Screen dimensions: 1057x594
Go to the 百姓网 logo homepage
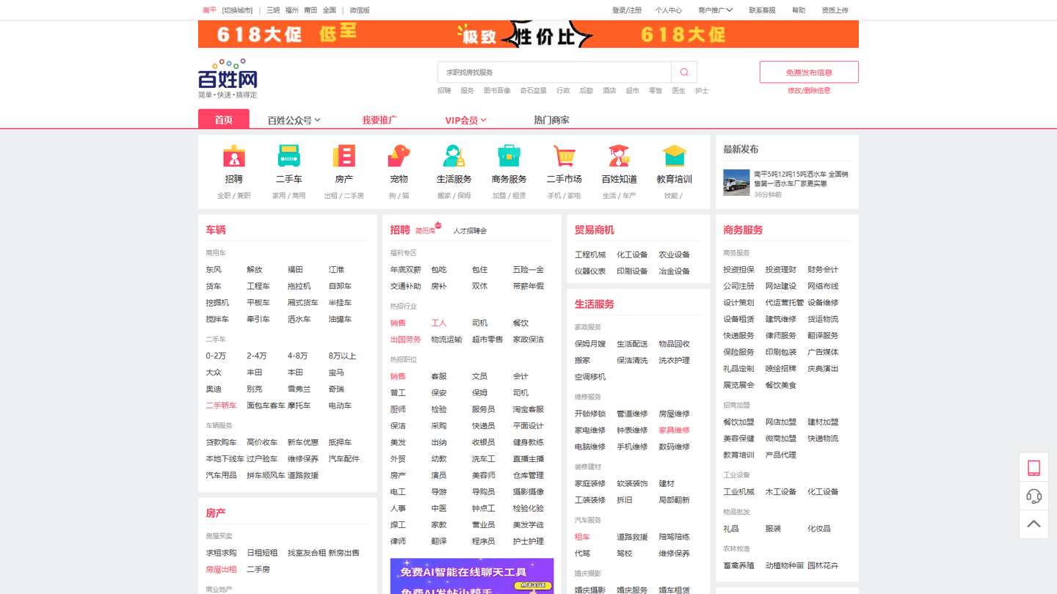click(x=228, y=78)
